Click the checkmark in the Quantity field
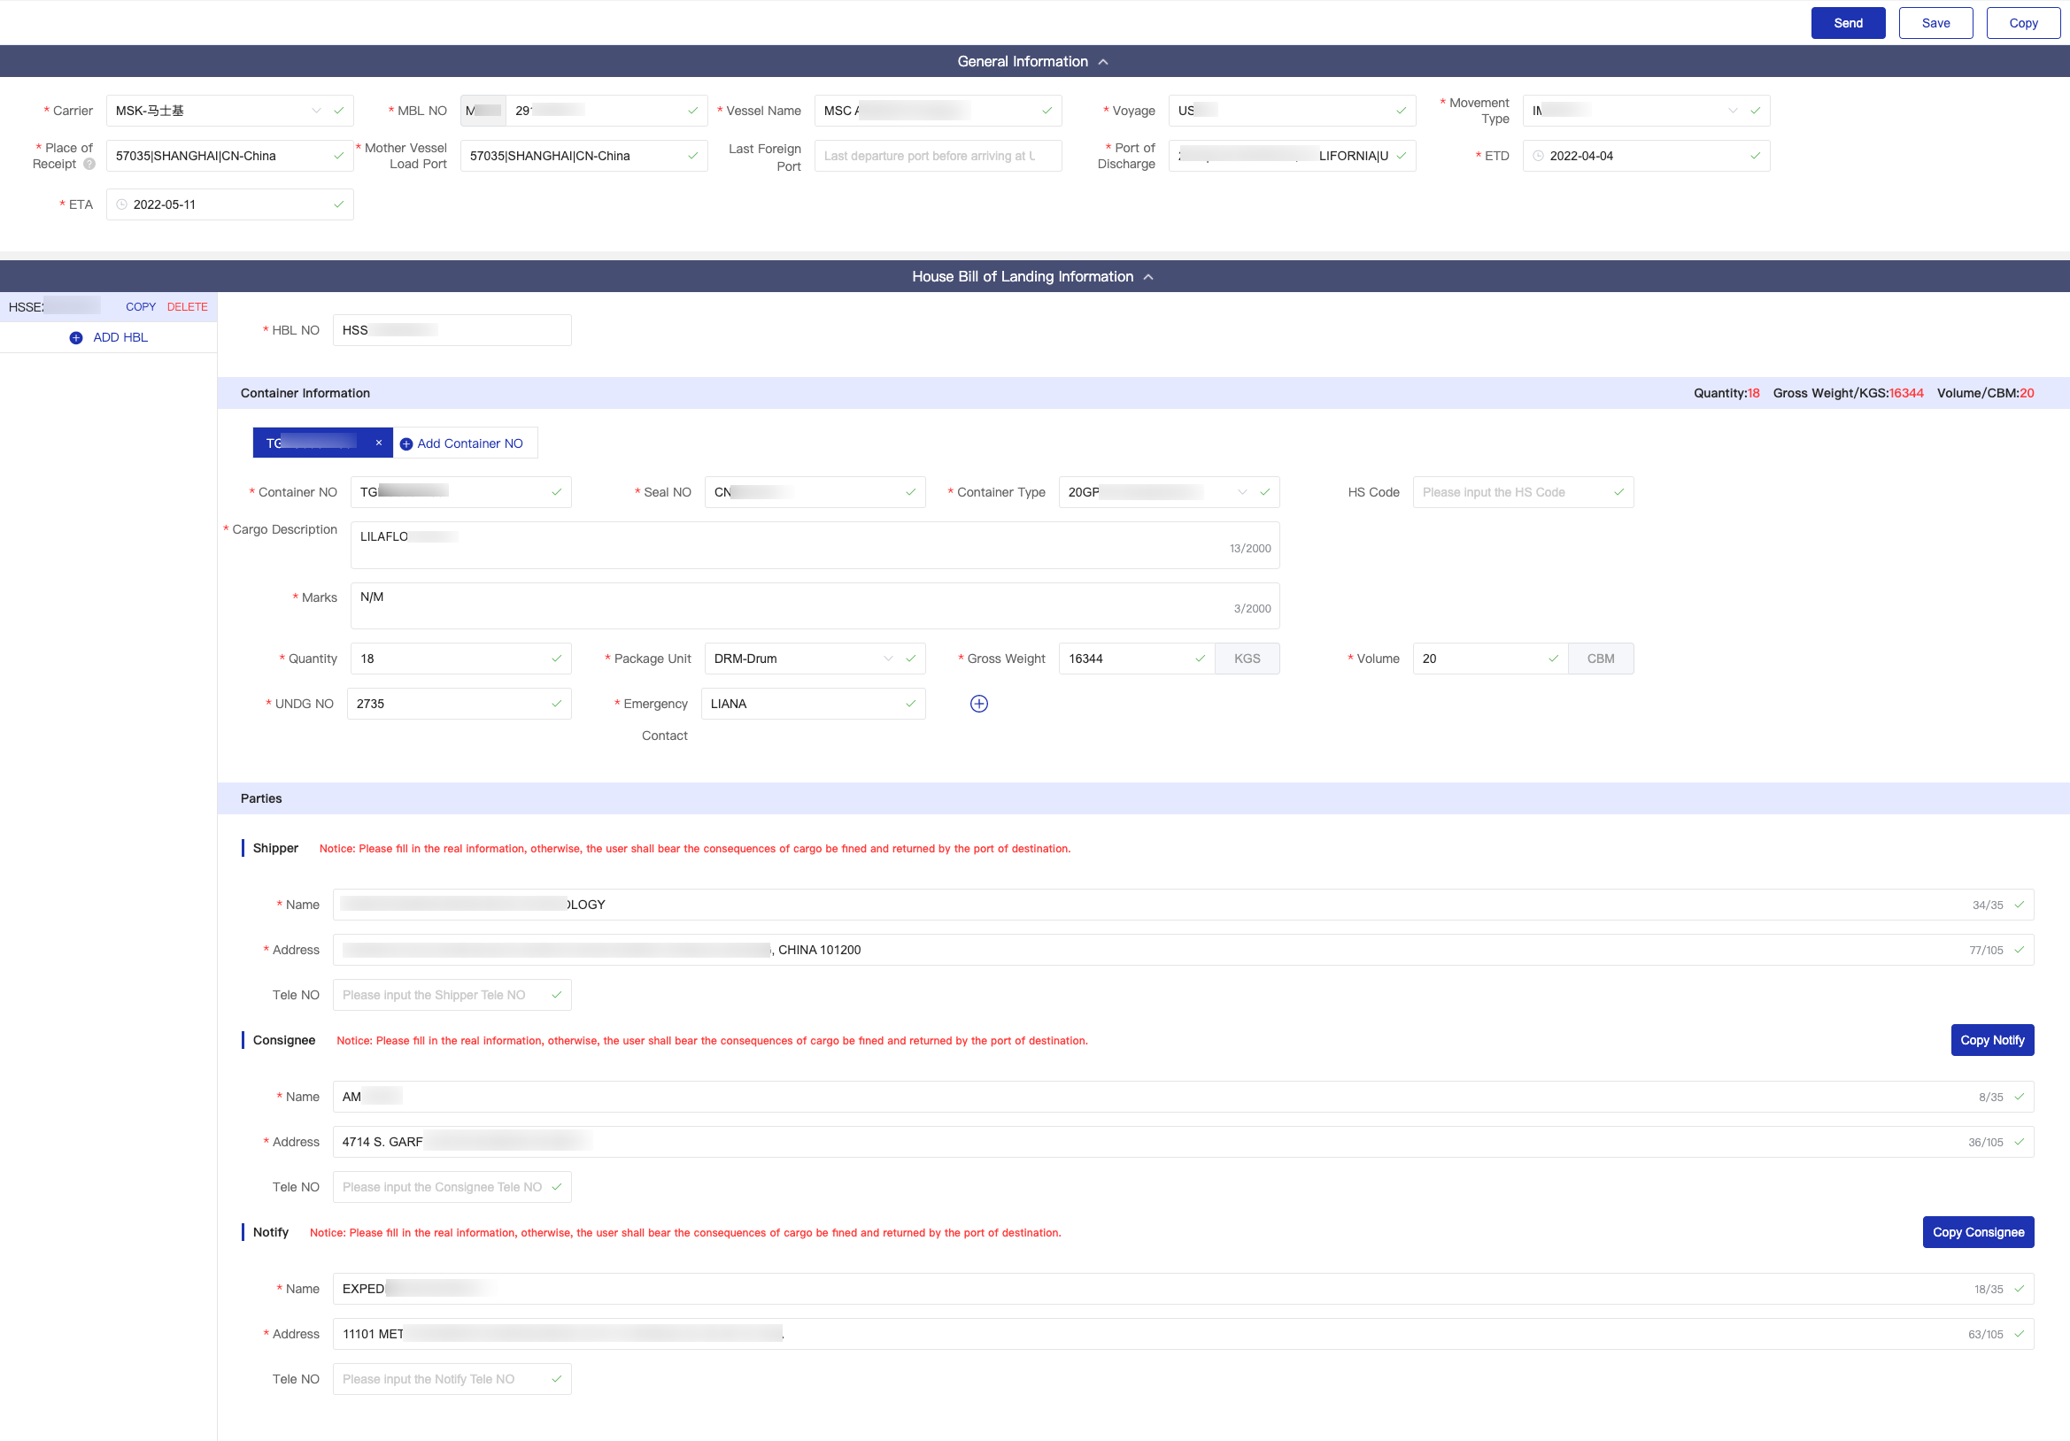 click(556, 659)
